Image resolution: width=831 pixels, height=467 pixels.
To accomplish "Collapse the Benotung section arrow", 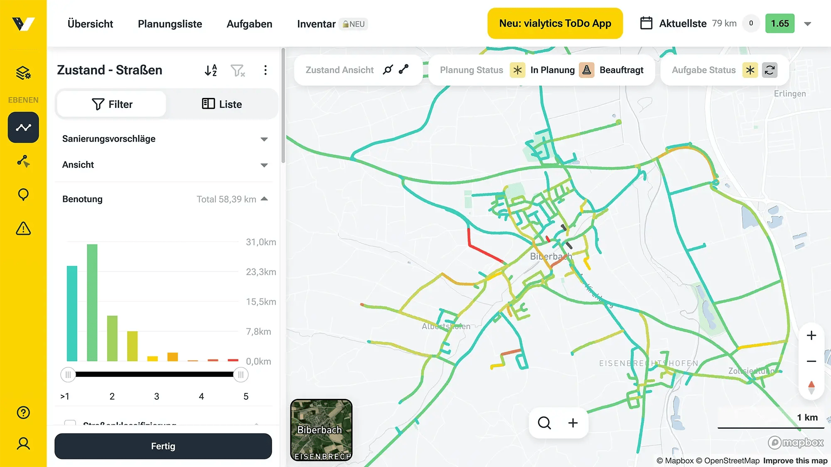I will [264, 199].
